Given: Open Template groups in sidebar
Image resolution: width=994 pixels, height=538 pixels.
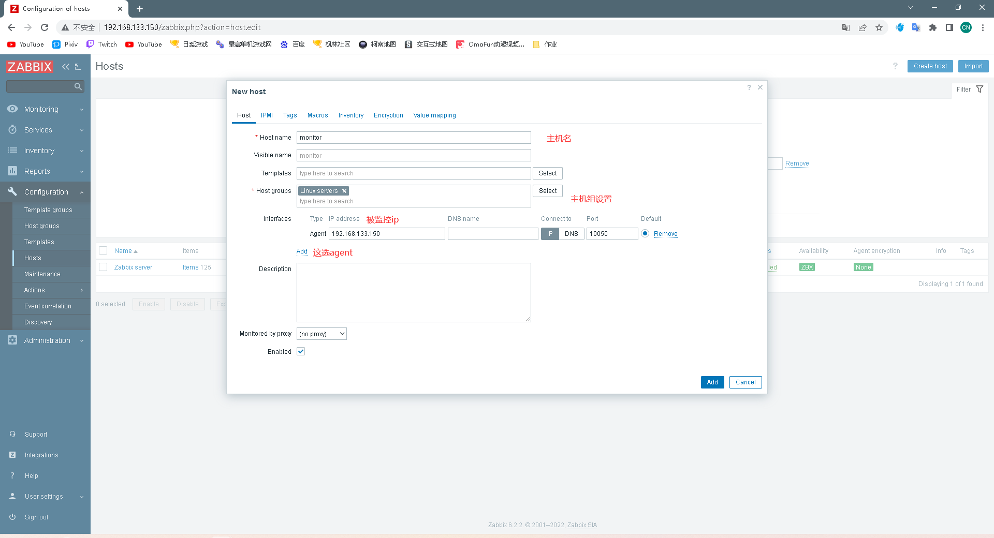Looking at the screenshot, I should (x=48, y=210).
